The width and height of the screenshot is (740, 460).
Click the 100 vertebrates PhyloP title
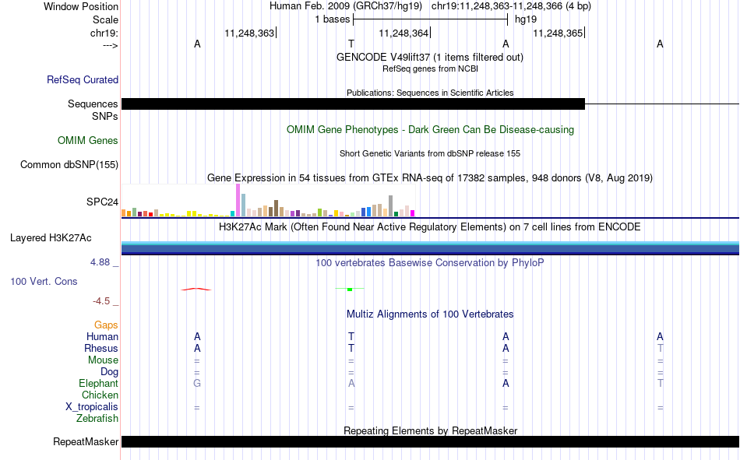[x=430, y=263]
